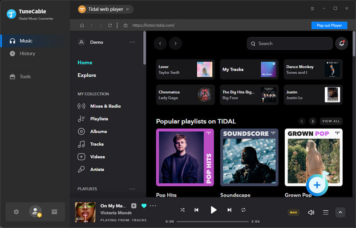
Task: Open Artists in My Collection
Action: point(91,169)
